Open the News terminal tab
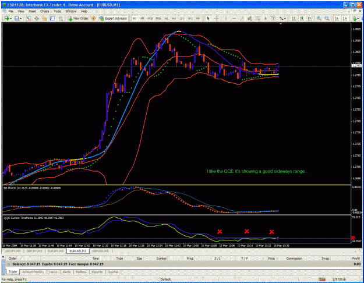This screenshot has height=283, width=364. click(x=53, y=272)
